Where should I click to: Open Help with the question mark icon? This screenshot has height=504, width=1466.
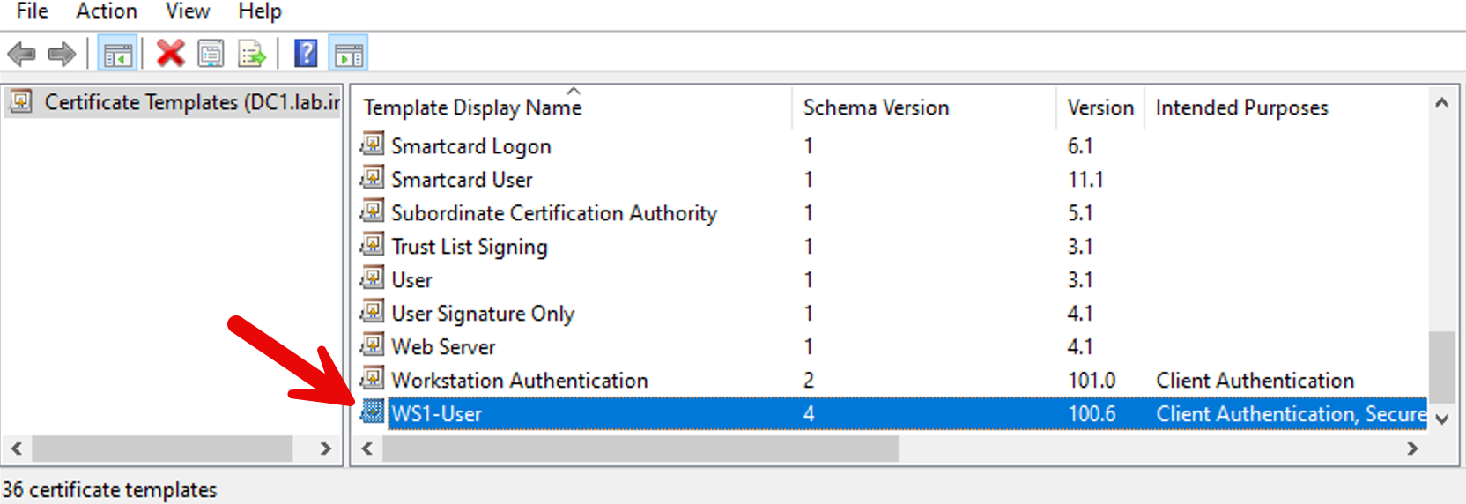(x=306, y=54)
